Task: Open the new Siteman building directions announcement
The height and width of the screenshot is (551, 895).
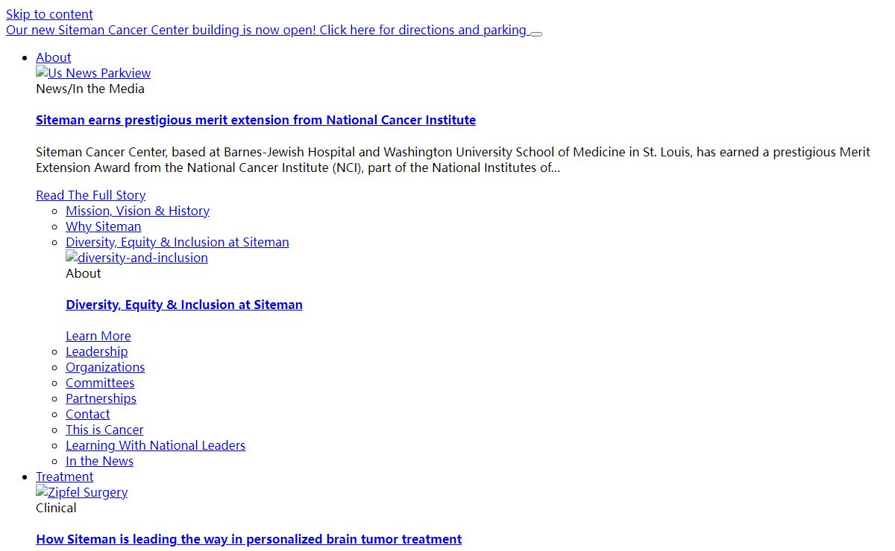Action: click(266, 30)
